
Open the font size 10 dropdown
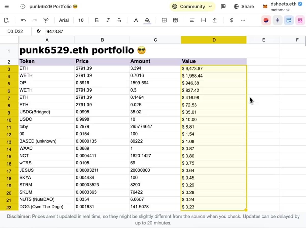click(x=81, y=20)
